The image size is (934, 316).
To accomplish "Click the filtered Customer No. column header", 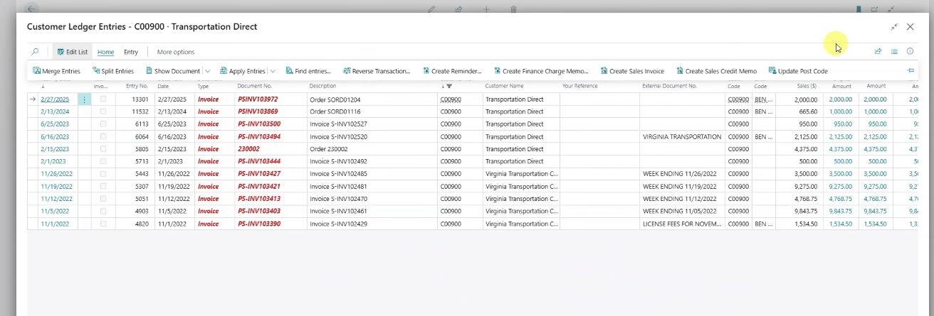I will pyautogui.click(x=449, y=86).
